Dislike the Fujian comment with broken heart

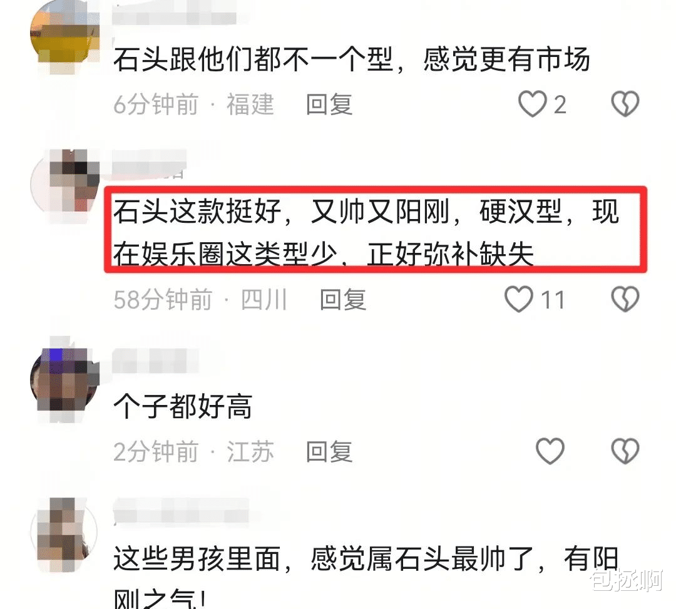[625, 104]
